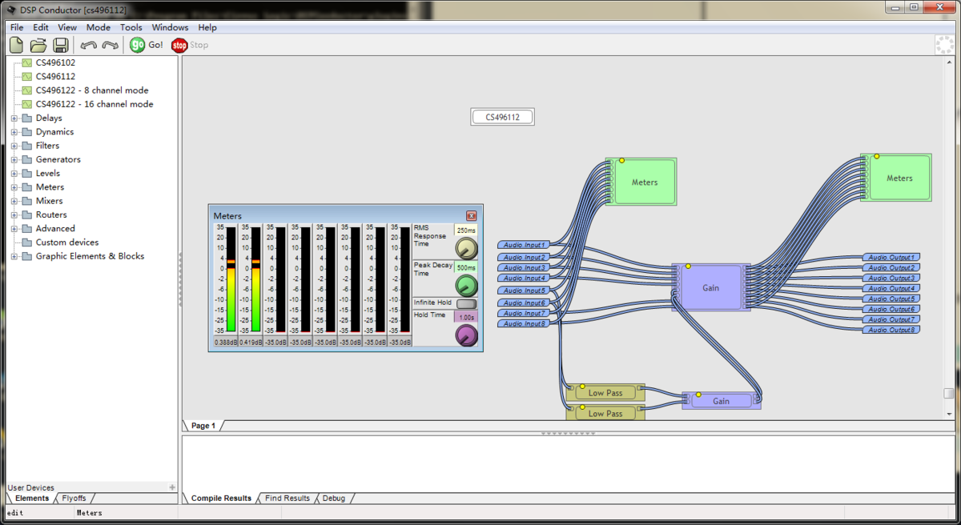
Task: Click the Filters folder icon
Action: [x=27, y=146]
